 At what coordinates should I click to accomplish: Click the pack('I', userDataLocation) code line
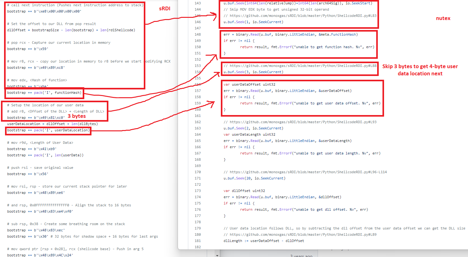48,130
